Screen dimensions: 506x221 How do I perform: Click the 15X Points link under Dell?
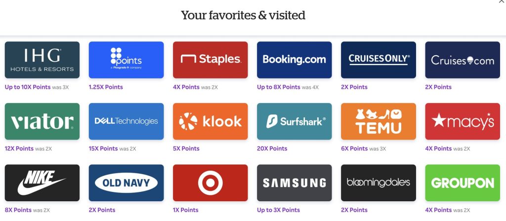[x=103, y=148]
